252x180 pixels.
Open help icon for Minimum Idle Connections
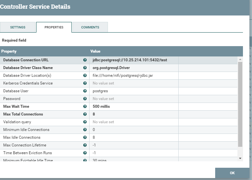click(x=85, y=130)
